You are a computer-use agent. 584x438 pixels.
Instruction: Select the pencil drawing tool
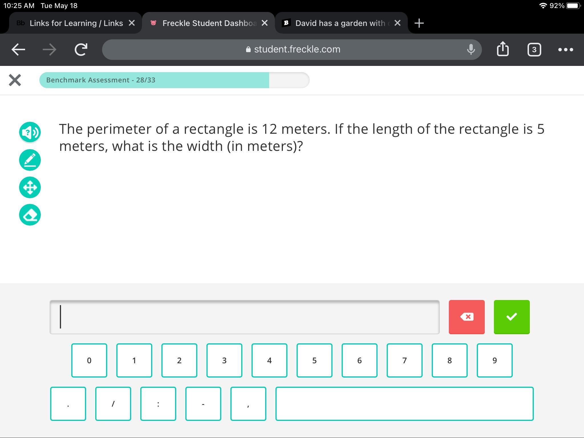[30, 160]
